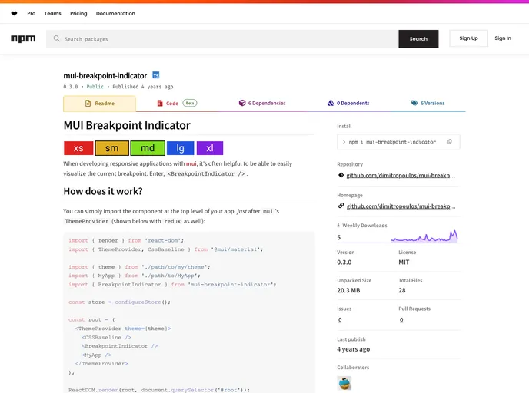
Task: Switch to the Code tab
Action: [177, 104]
